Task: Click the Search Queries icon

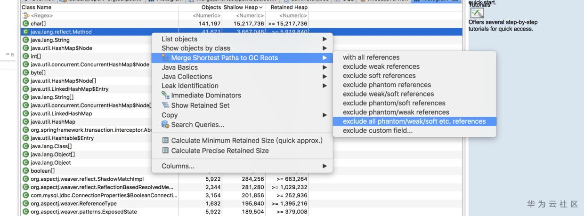Action: [165, 125]
